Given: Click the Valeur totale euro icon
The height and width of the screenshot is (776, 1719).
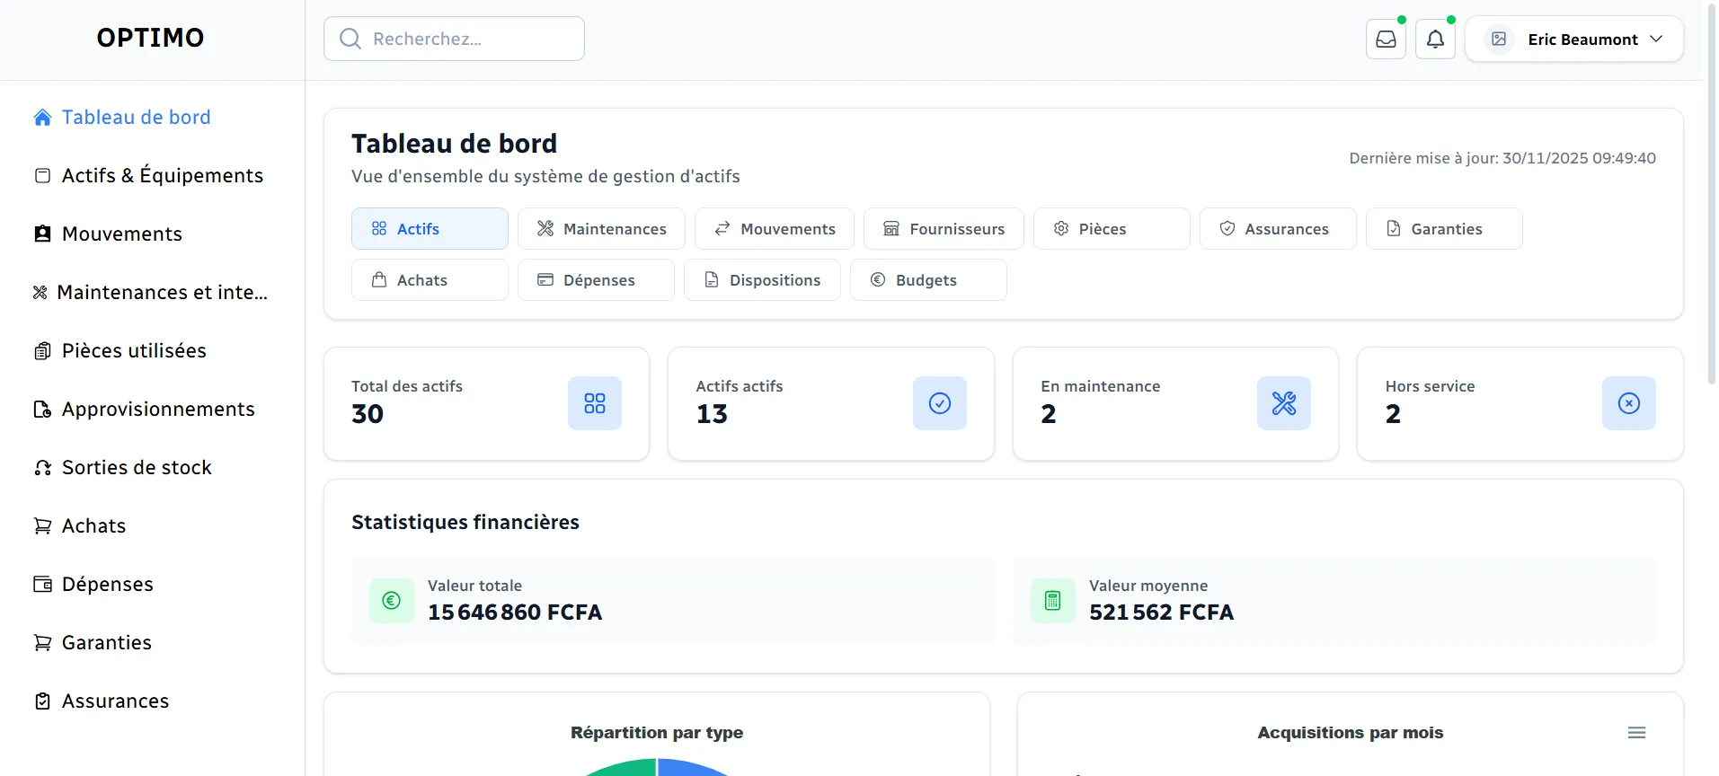Looking at the screenshot, I should [392, 601].
